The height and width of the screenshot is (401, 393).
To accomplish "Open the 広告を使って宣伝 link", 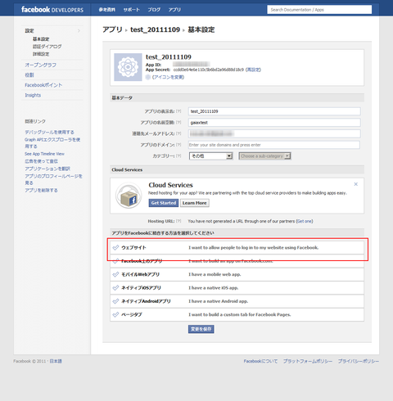I will (x=41, y=161).
